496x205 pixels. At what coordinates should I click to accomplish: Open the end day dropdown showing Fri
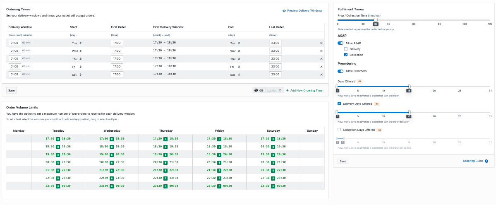pyautogui.click(x=234, y=67)
